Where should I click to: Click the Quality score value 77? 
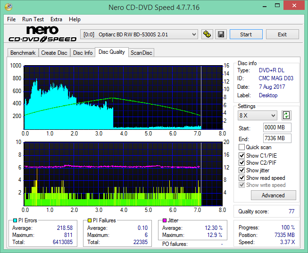pos(291,211)
